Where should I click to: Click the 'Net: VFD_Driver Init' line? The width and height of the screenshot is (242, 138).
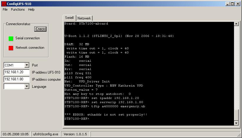(x=87, y=82)
